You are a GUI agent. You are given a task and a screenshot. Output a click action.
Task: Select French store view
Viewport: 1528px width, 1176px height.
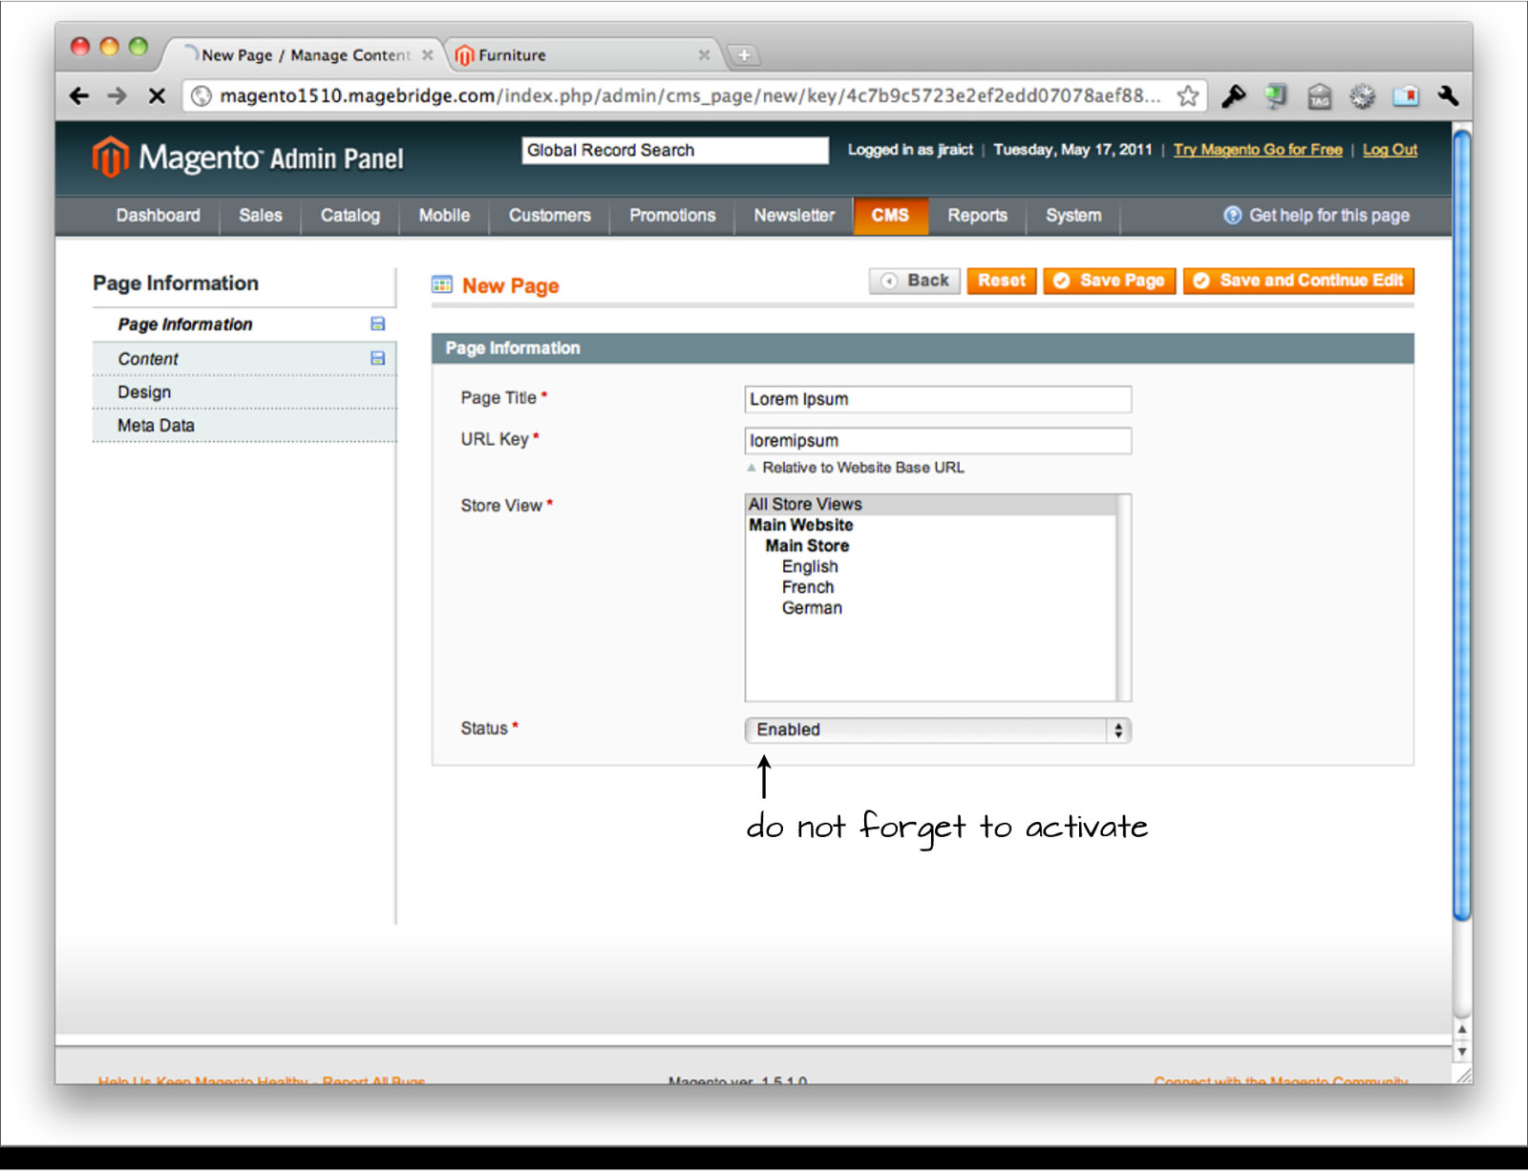[x=808, y=588]
